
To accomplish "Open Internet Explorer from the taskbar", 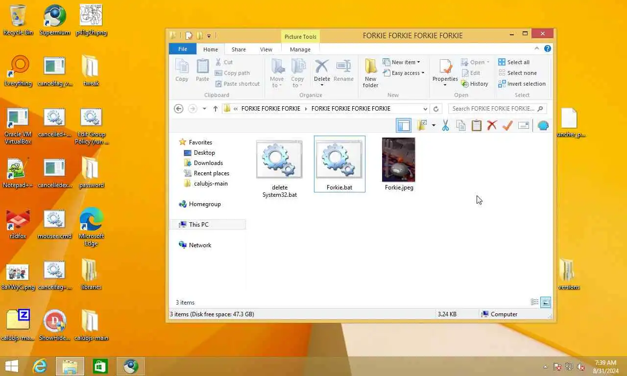I will [x=40, y=366].
